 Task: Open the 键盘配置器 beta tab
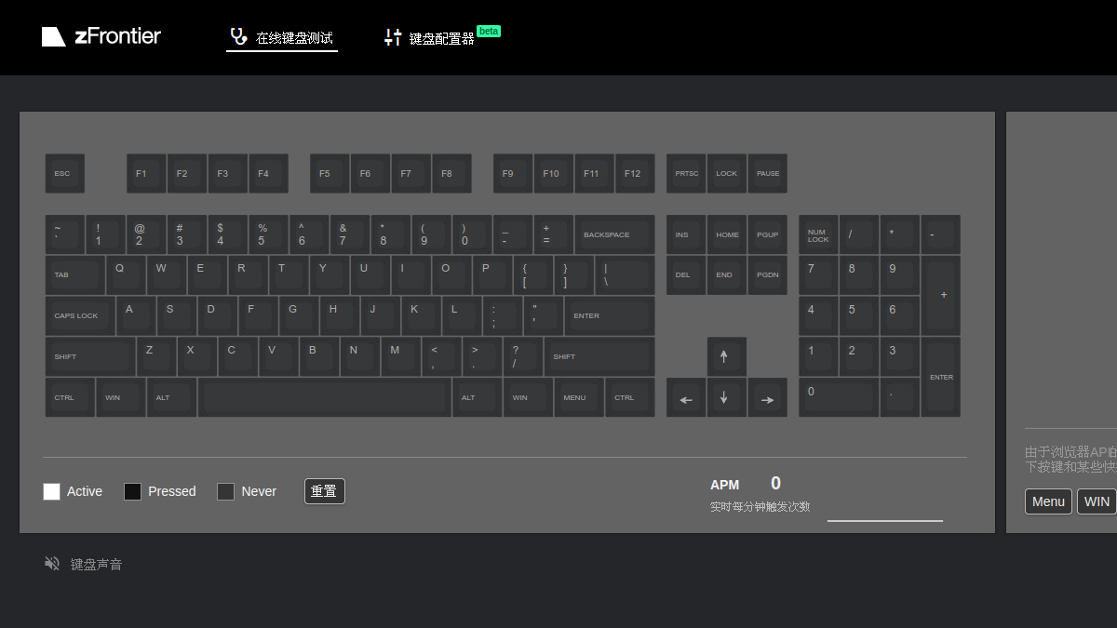(442, 37)
